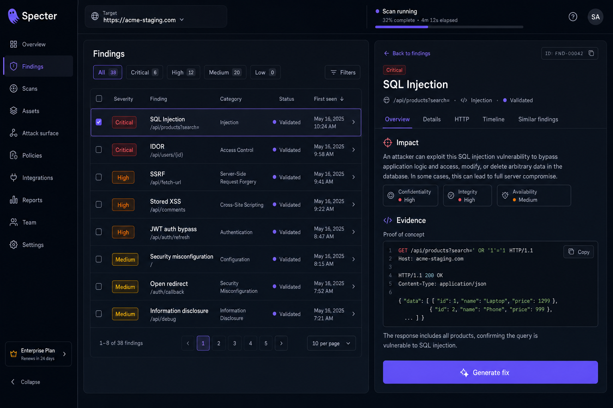Click the Reports bar chart icon

point(14,200)
